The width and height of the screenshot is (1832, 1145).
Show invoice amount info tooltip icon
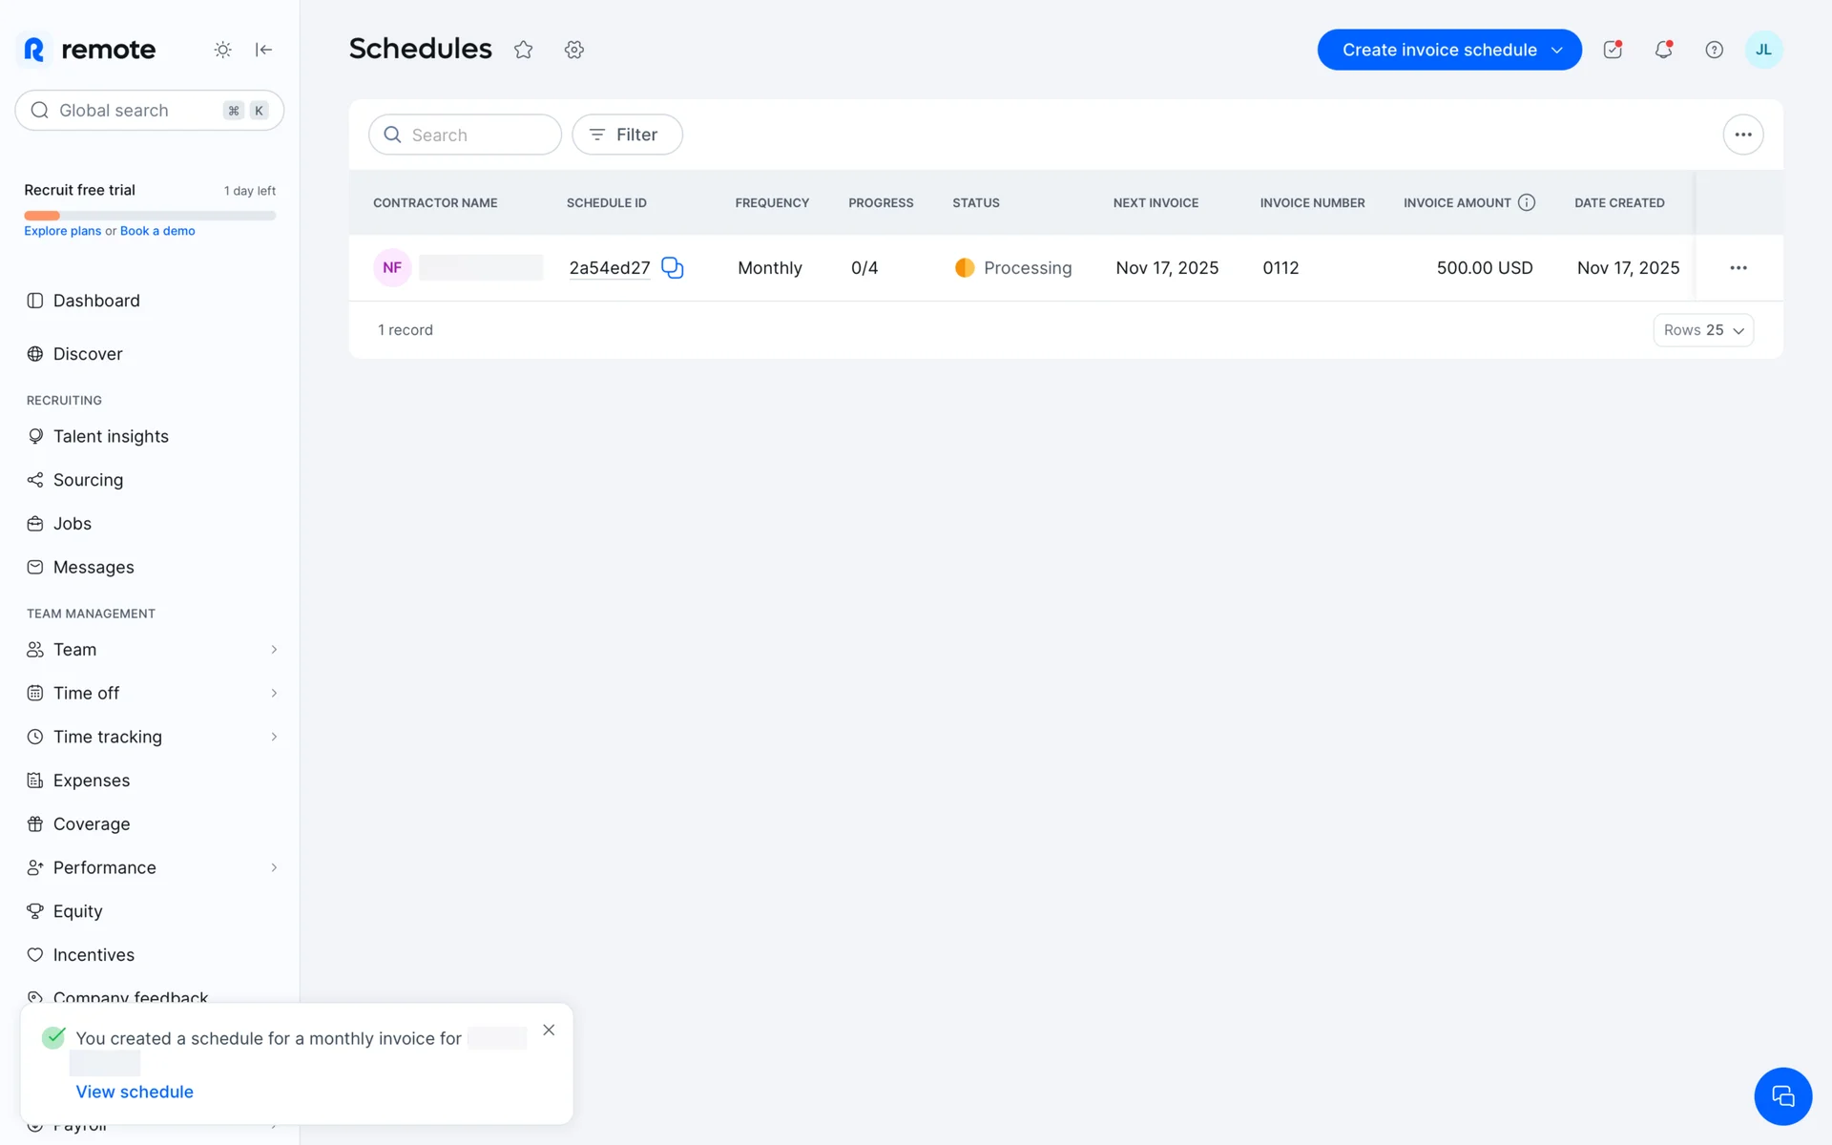click(1527, 202)
